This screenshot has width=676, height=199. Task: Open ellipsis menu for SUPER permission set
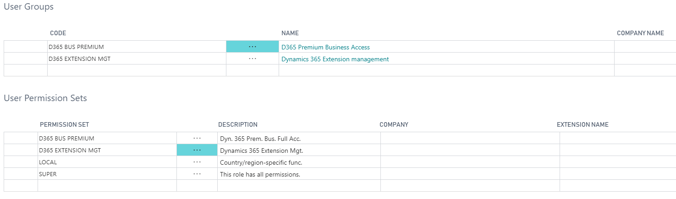click(197, 174)
